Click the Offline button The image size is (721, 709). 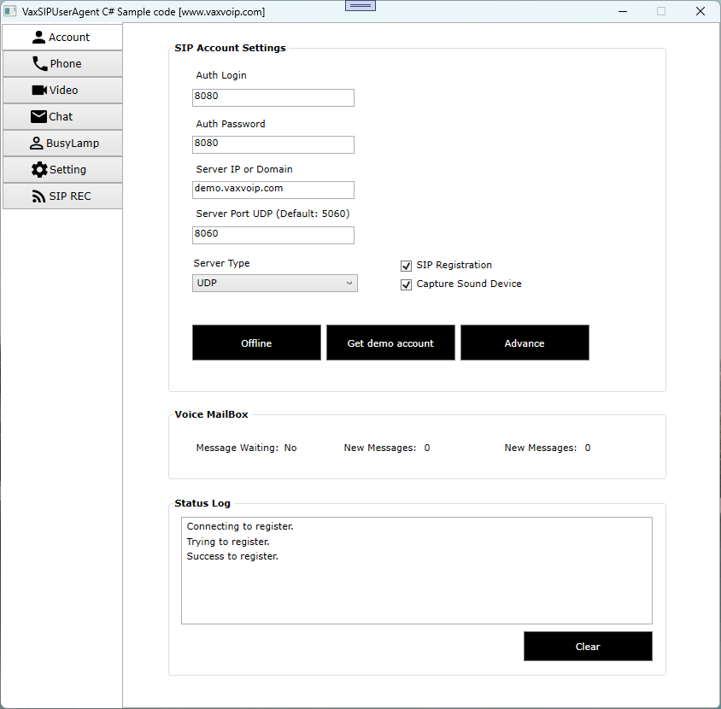[x=256, y=343]
